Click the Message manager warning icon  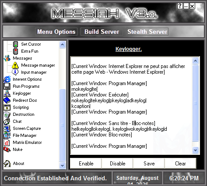point(15,65)
